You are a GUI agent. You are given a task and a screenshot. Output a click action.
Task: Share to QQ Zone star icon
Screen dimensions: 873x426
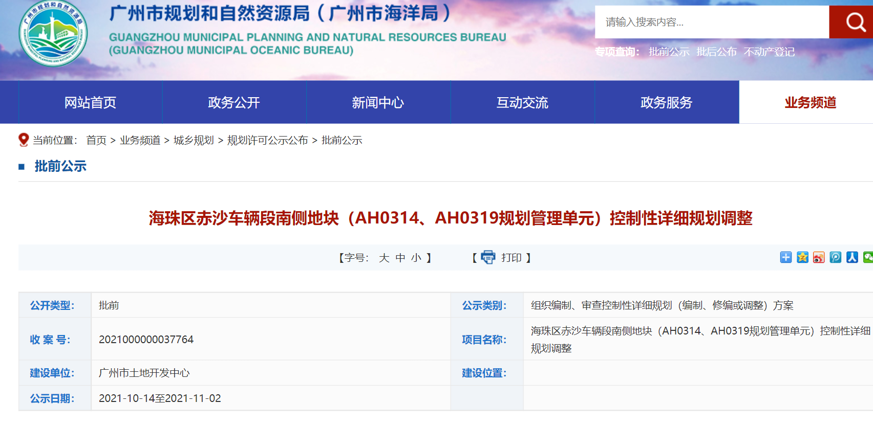pos(802,257)
